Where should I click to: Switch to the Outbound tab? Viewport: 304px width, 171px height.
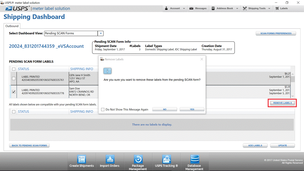pos(12,26)
